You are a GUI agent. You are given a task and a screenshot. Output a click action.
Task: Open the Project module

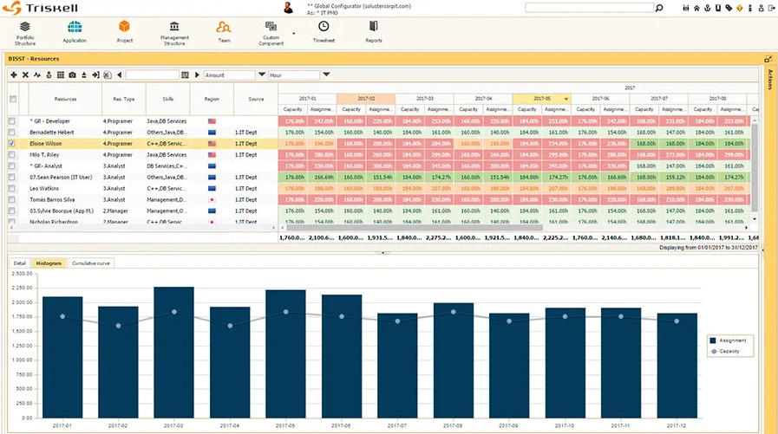tap(125, 32)
